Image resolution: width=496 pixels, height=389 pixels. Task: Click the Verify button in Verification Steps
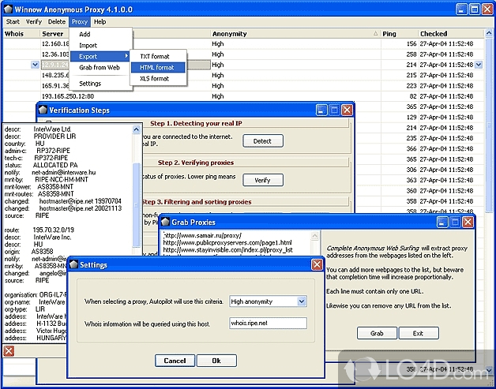pyautogui.click(x=262, y=180)
